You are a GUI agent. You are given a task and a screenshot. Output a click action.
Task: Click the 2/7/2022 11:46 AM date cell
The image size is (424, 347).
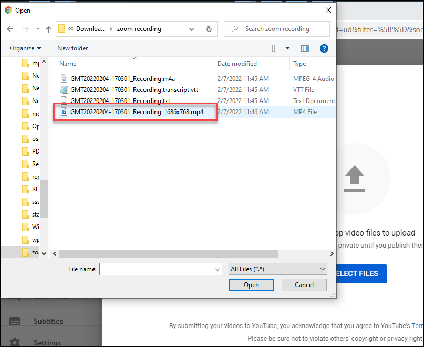(243, 112)
